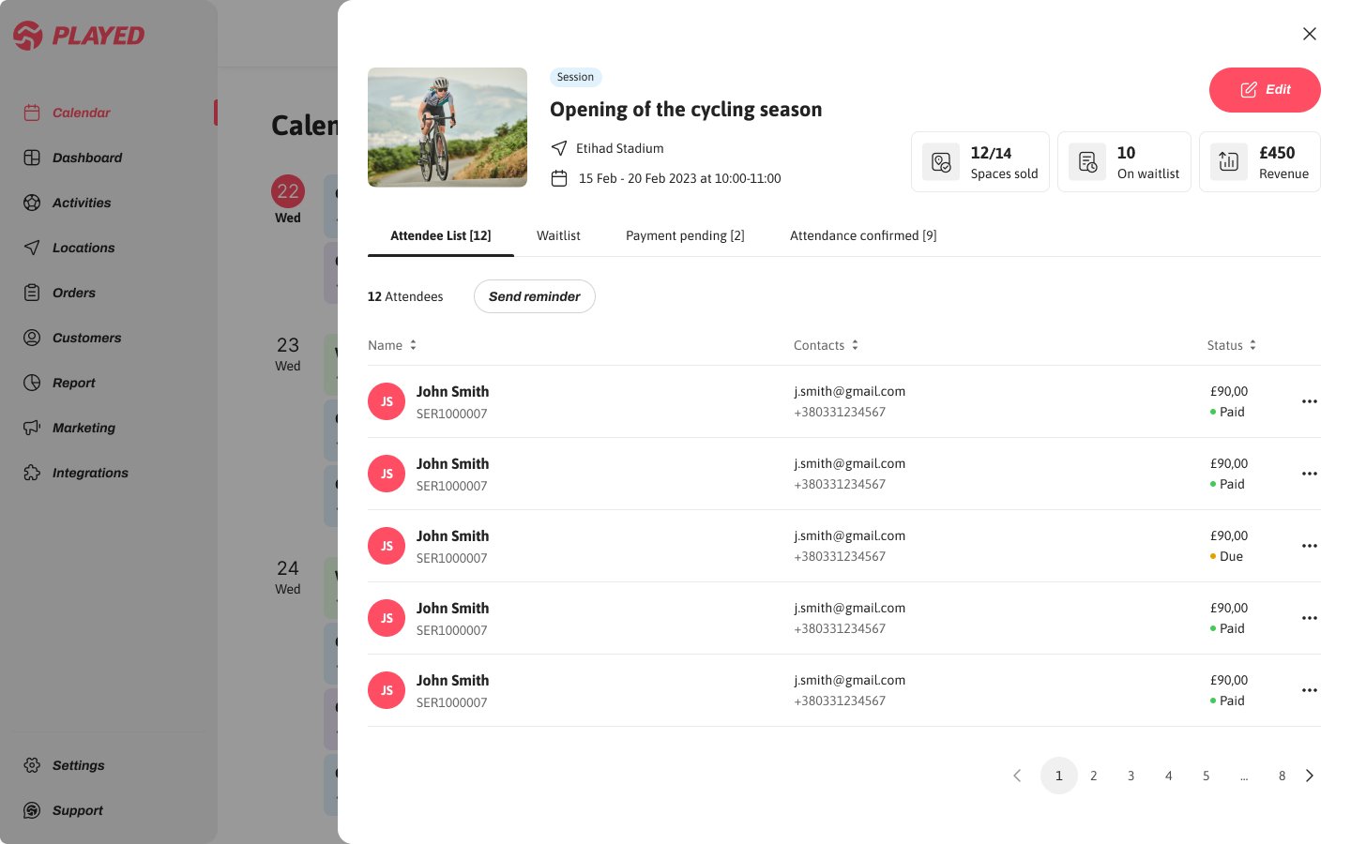
Task: Switch to the Waitlist tab
Action: [558, 235]
